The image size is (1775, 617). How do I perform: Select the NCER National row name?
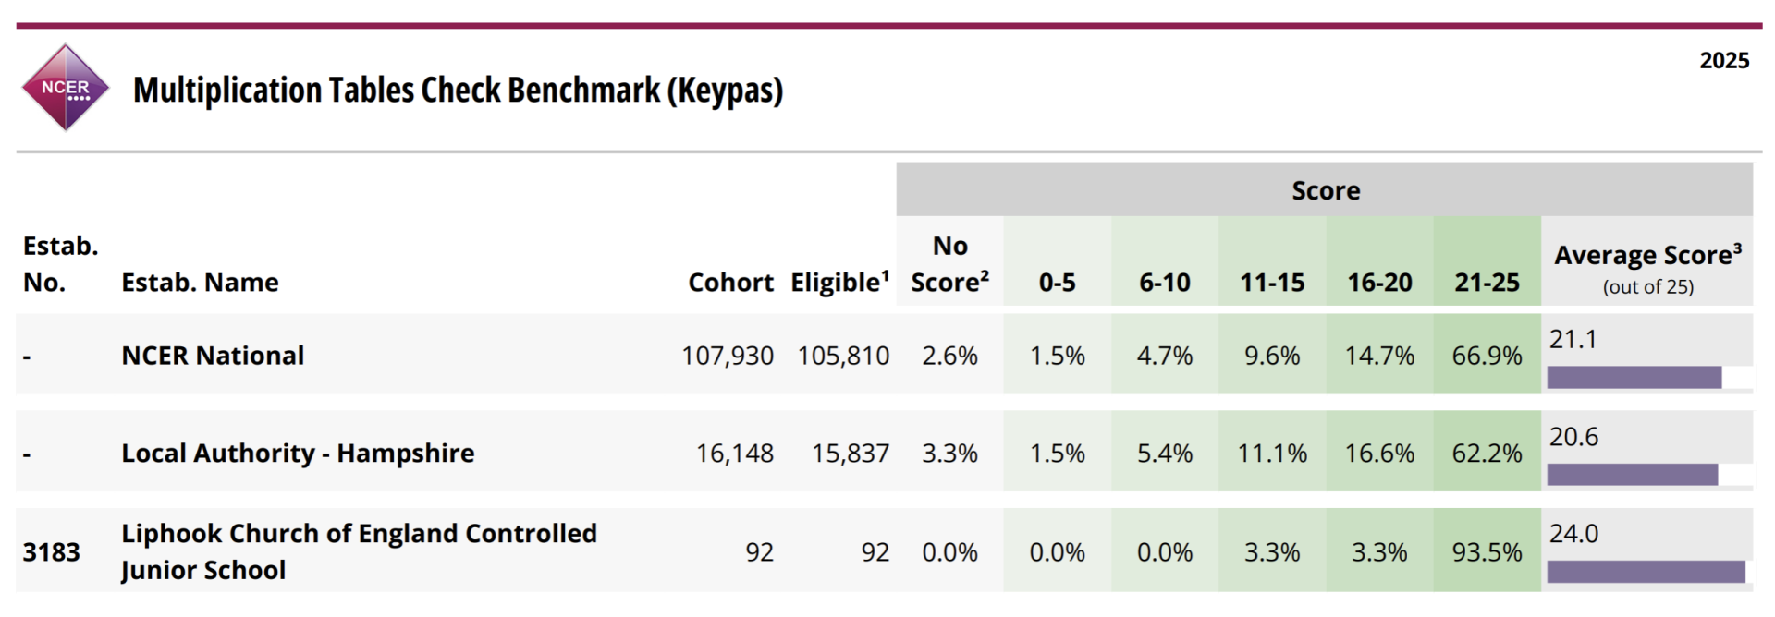[213, 356]
